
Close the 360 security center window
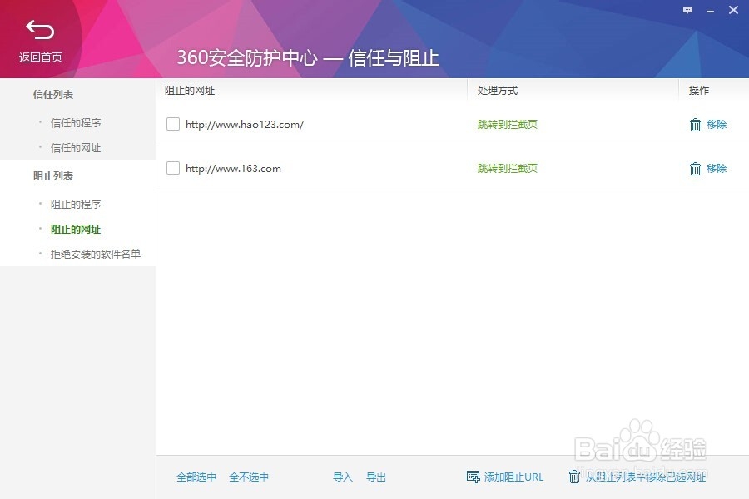[x=733, y=10]
